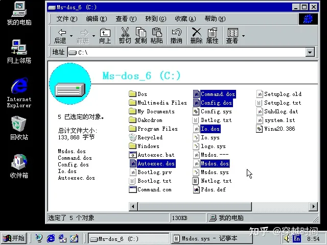The width and height of the screenshot is (327, 245).
Task: Select the Multimedia Files folder
Action: (158, 103)
